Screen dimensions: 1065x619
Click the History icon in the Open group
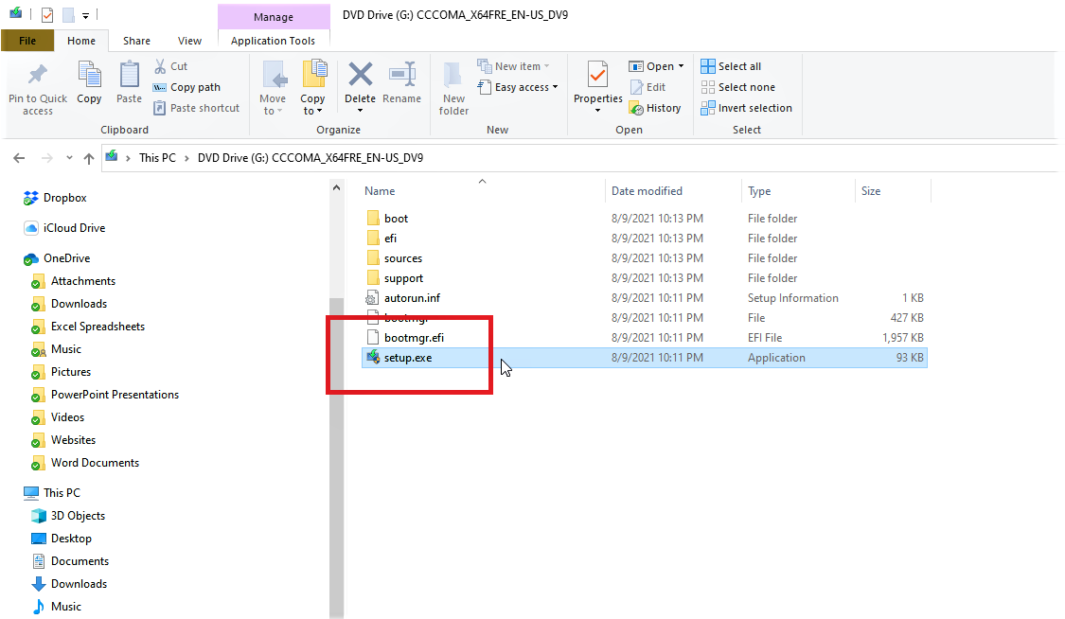656,107
